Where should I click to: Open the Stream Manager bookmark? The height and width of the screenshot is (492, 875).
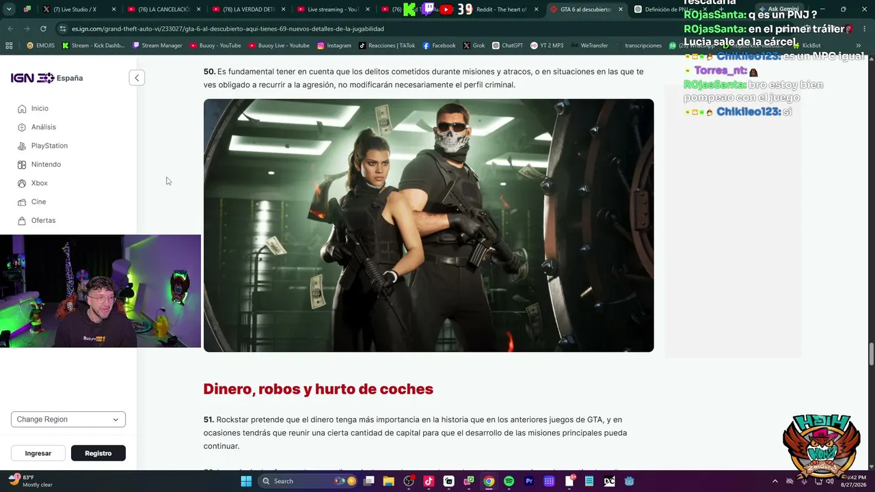(157, 46)
